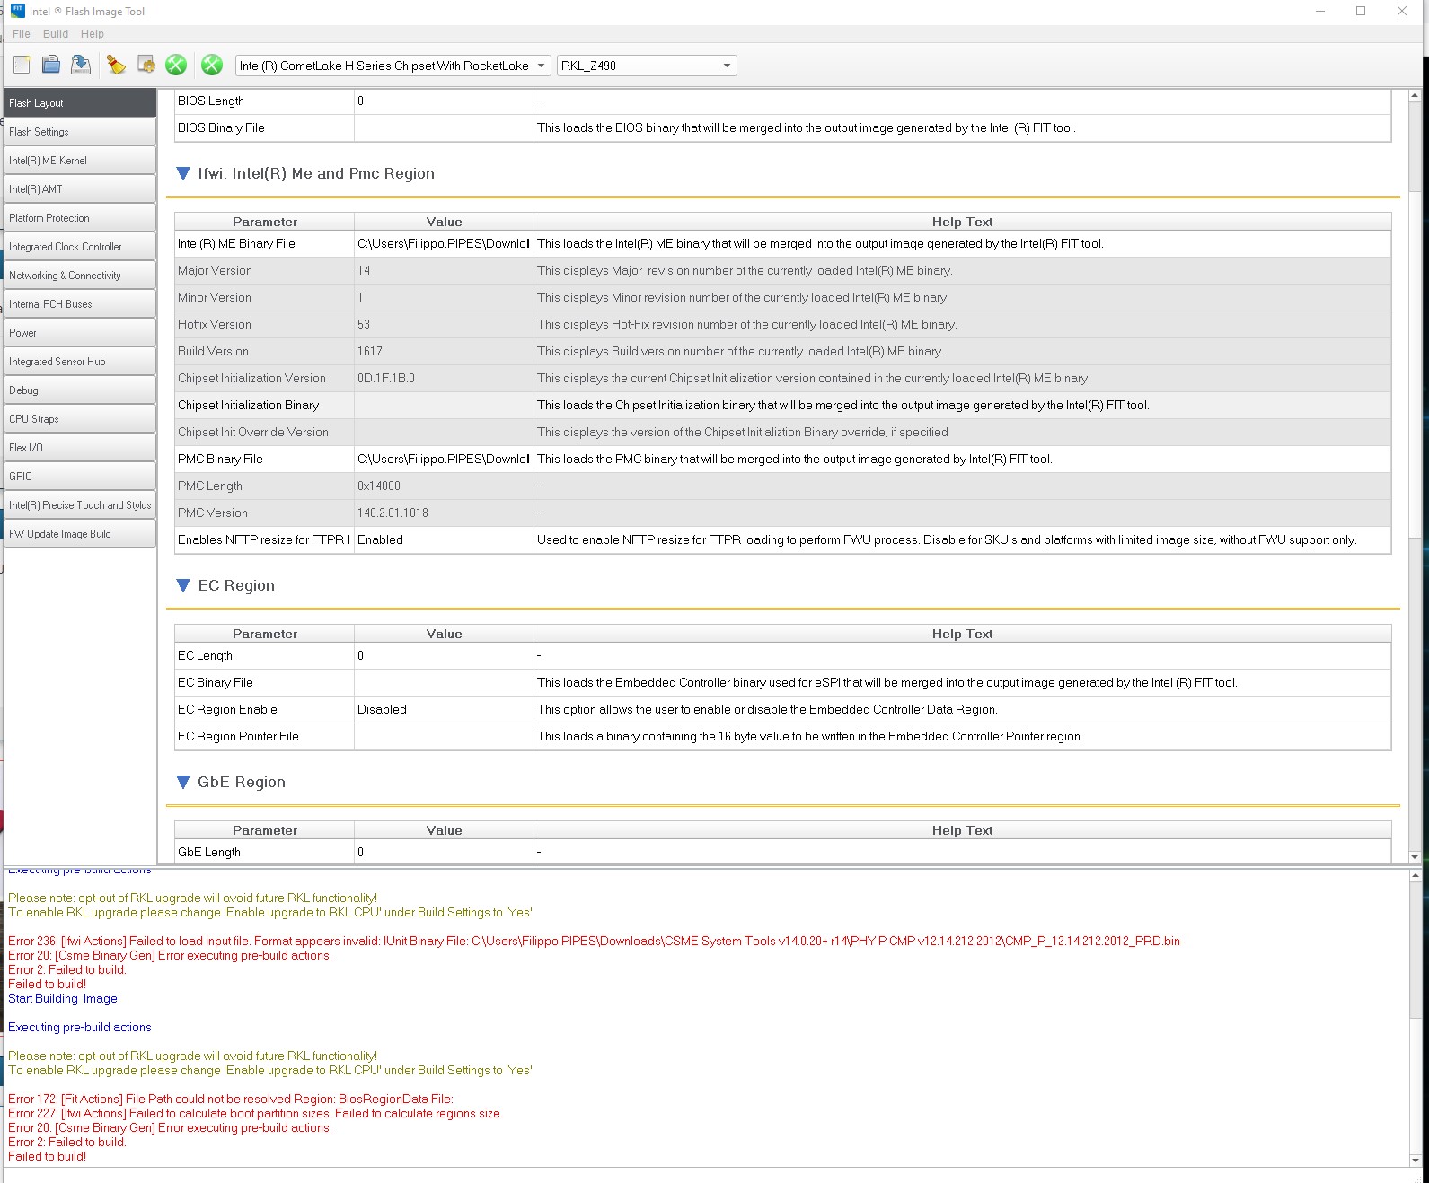This screenshot has height=1183, width=1429.
Task: Click the Chipset Initialization Binary value field
Action: 444,406
